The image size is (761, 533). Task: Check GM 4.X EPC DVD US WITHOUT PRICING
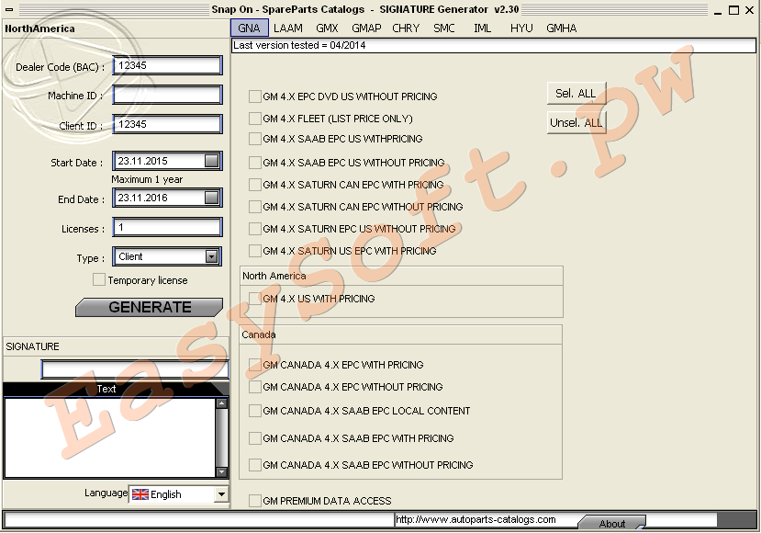(255, 96)
